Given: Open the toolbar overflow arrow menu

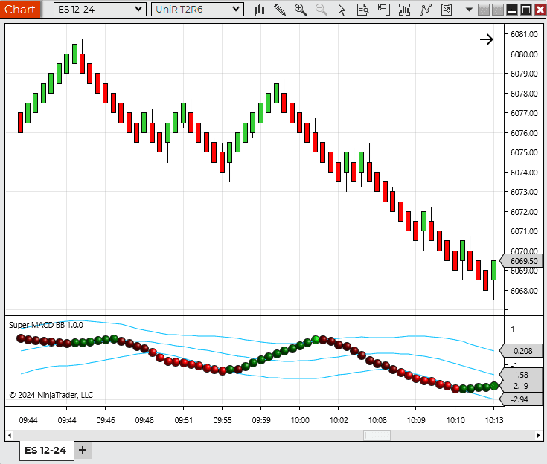Looking at the screenshot, I should point(469,10).
